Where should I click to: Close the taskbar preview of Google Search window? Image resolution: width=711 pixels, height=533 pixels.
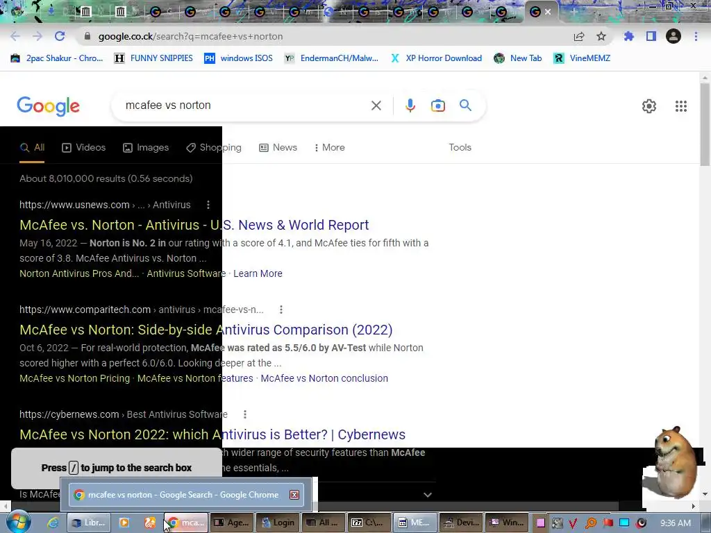click(294, 494)
